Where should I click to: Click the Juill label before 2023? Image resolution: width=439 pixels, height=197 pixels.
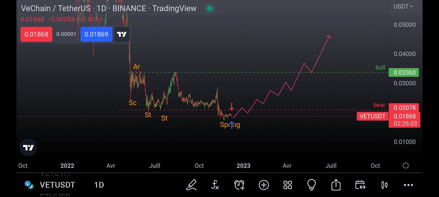pos(155,166)
